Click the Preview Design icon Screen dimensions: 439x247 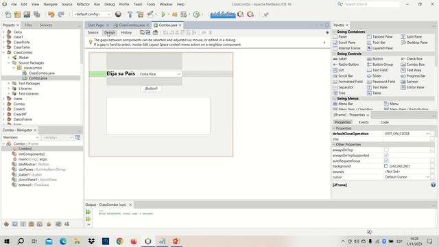(x=155, y=32)
